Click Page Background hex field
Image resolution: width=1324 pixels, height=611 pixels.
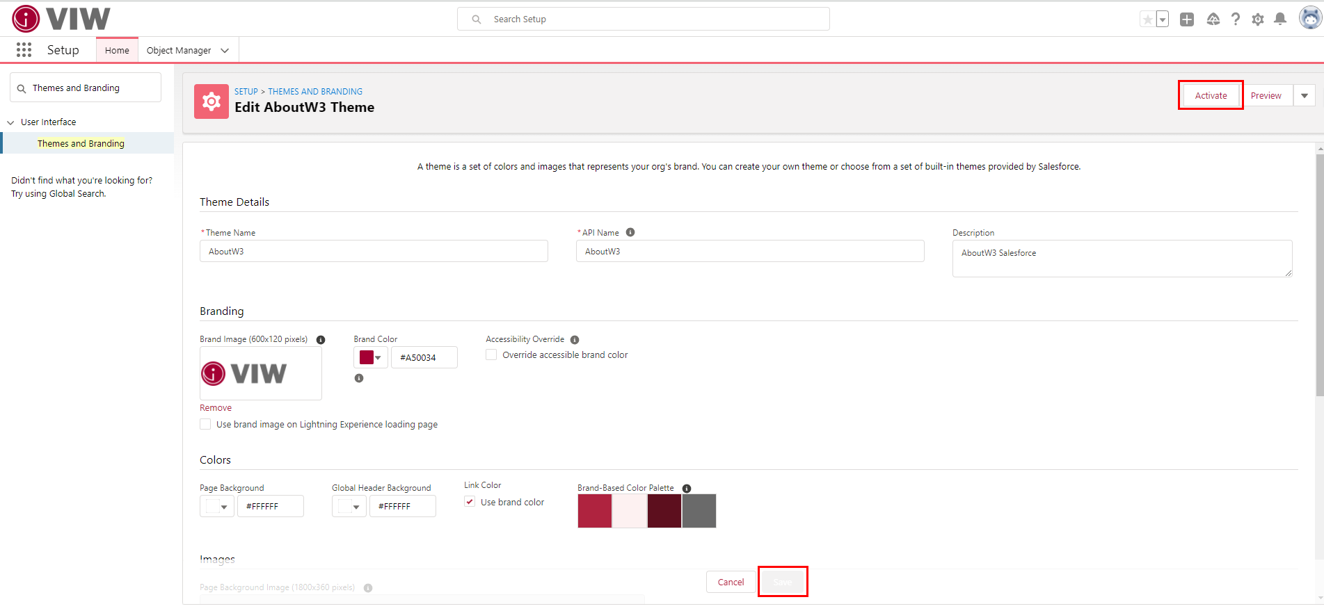[271, 506]
